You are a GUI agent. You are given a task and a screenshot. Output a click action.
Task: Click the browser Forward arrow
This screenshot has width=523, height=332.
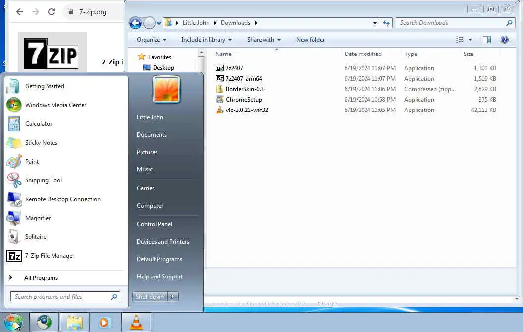tap(35, 12)
